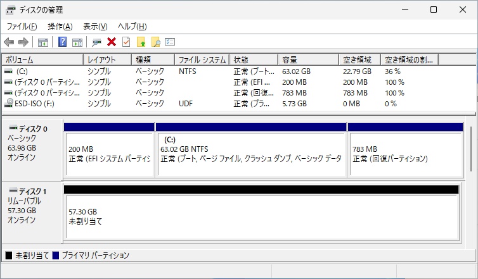478x279 pixels.
Task: Sort by the 状態 column header
Action: [254, 59]
